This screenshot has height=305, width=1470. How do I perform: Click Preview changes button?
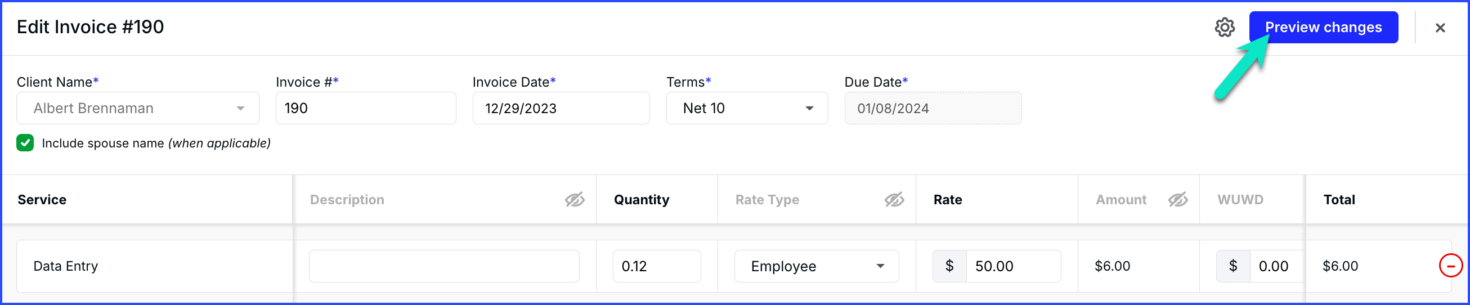coord(1323,28)
